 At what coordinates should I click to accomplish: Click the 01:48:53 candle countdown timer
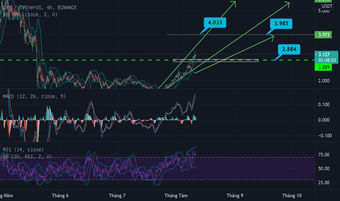click(327, 60)
